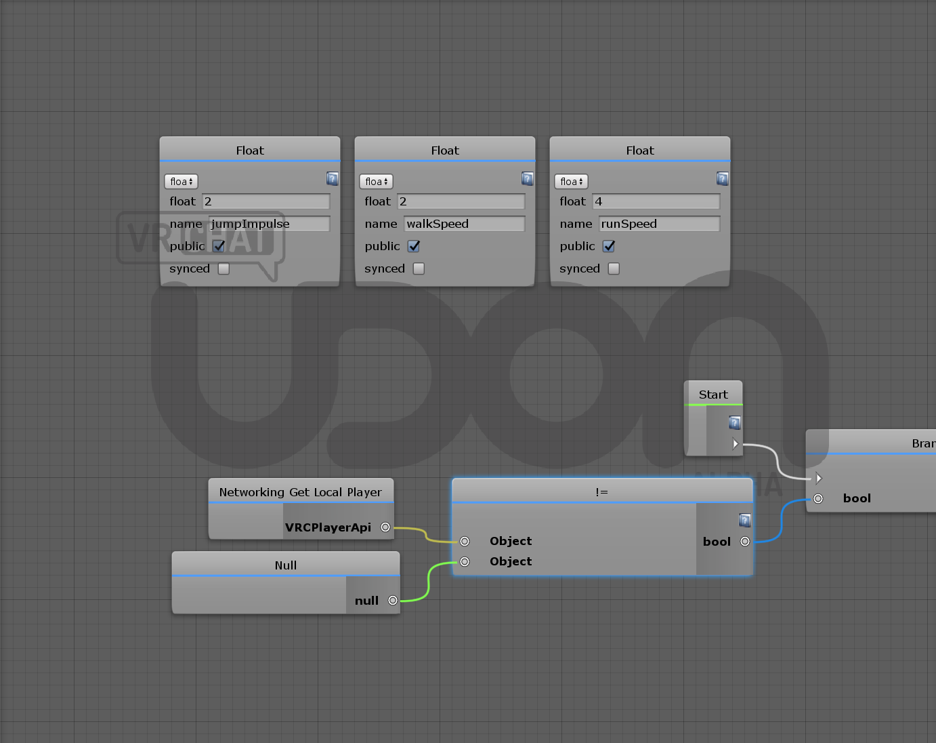Image resolution: width=936 pixels, height=743 pixels.
Task: Click the flow output arrow on the Start node
Action: [x=736, y=443]
